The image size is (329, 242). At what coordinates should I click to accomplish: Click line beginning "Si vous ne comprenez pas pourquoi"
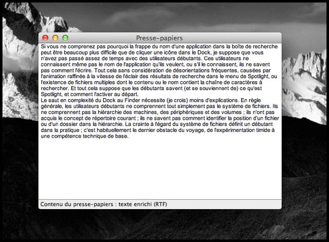[159, 46]
